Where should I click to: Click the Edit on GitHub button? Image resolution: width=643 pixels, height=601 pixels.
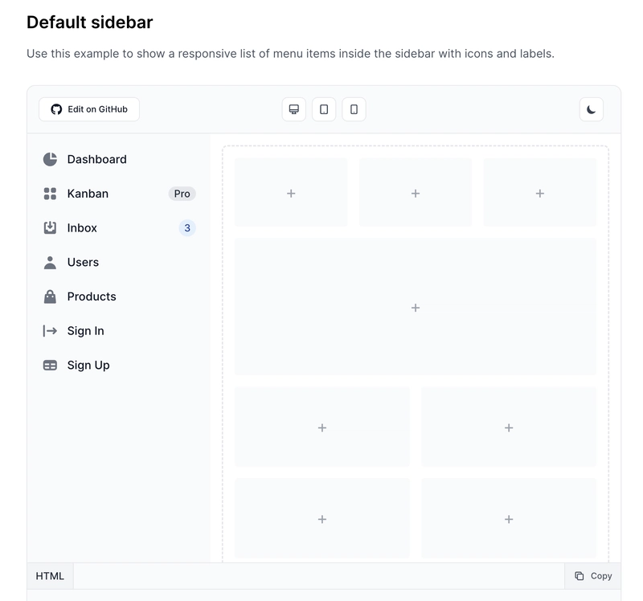[x=89, y=109]
